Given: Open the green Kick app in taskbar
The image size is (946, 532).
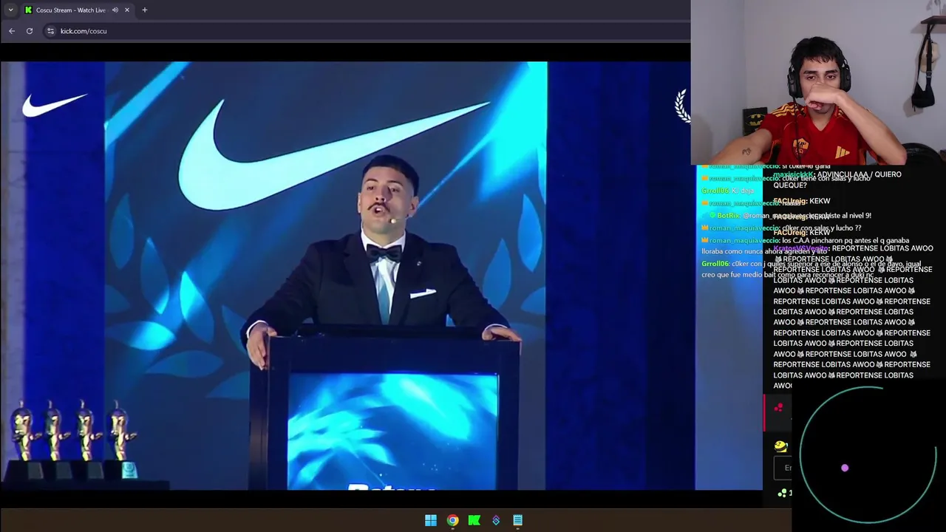Looking at the screenshot, I should coord(474,520).
